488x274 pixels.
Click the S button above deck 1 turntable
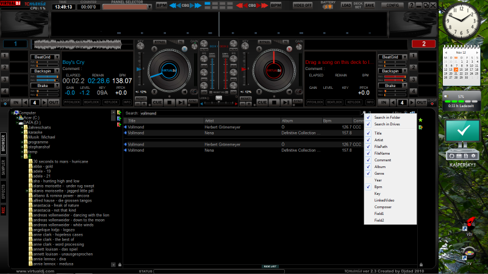coord(154,49)
